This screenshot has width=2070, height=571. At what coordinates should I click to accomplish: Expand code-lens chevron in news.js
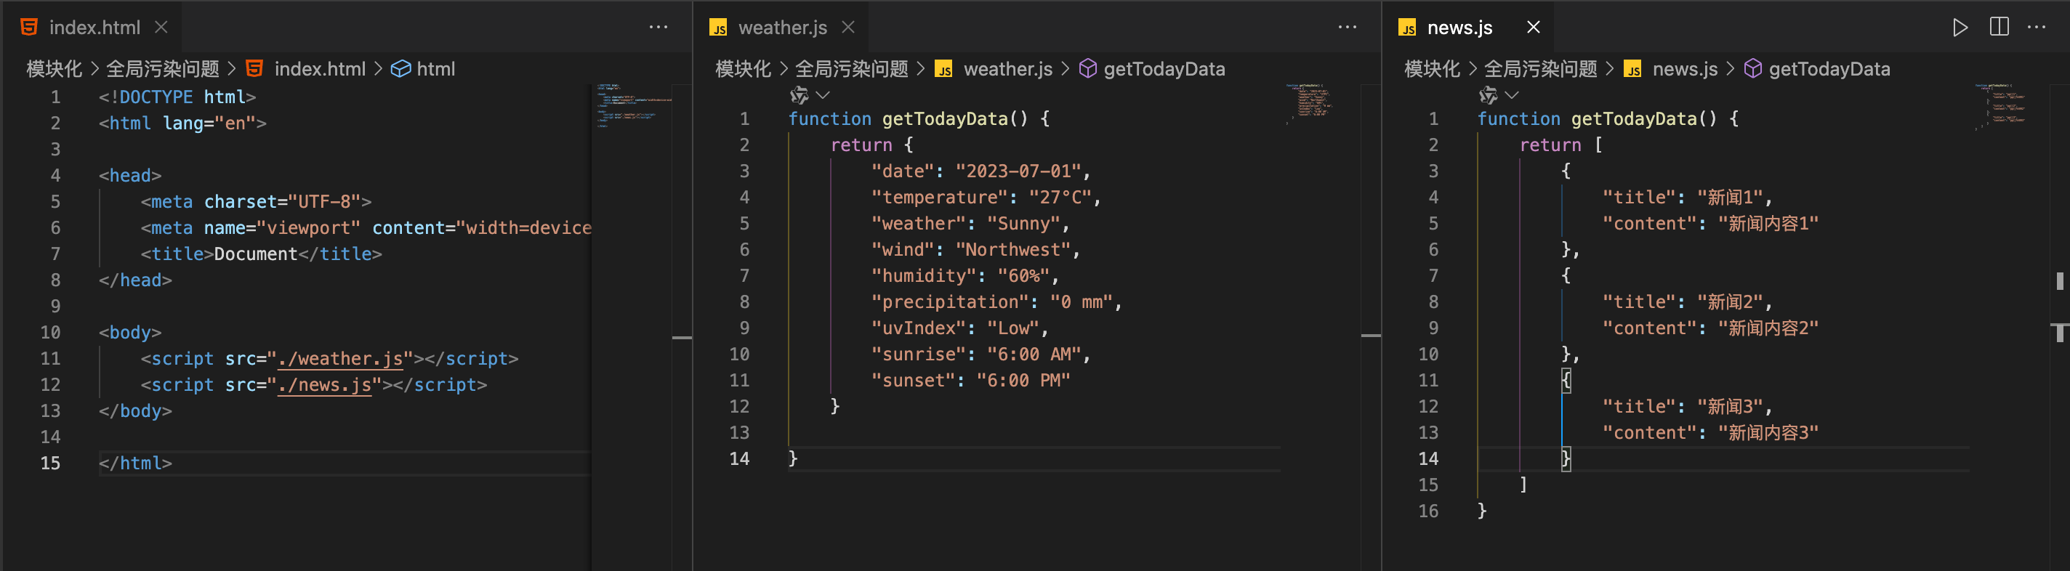coord(1512,96)
